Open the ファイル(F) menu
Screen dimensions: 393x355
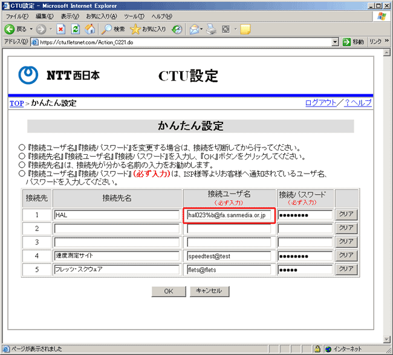pos(17,16)
